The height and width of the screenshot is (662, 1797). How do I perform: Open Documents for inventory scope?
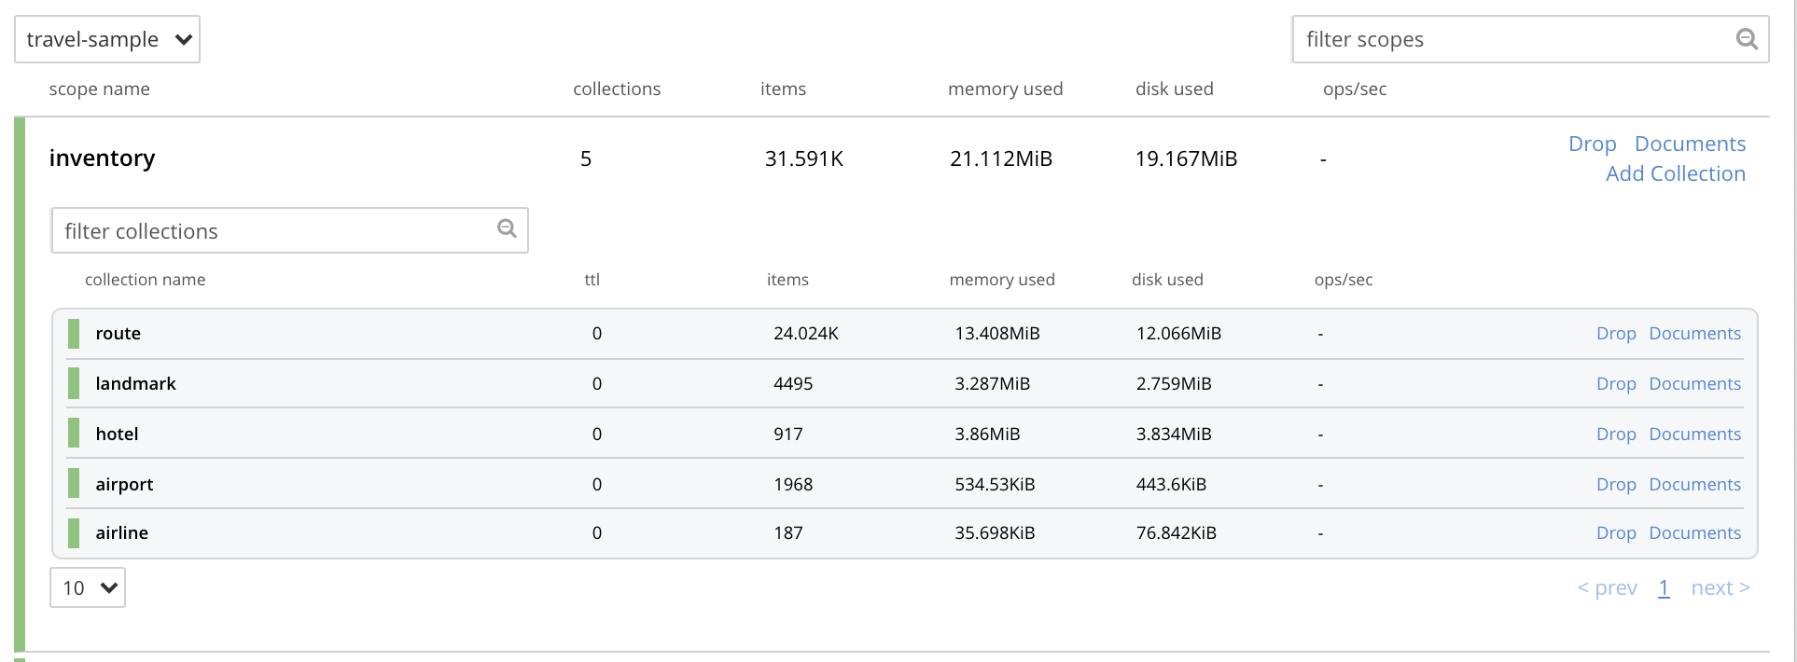[1690, 144]
